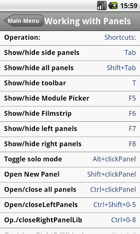The image size is (140, 234).
Task: Select the Show/hide Module Picker entry
Action: (x=70, y=99)
